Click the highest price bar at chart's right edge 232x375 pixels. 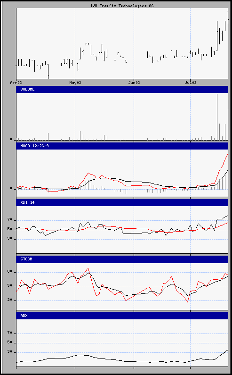click(228, 16)
